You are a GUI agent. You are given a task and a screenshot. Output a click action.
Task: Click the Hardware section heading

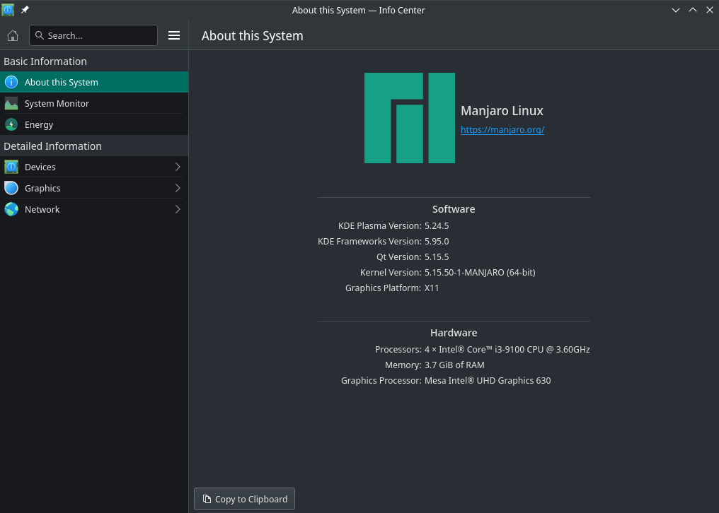(x=454, y=333)
